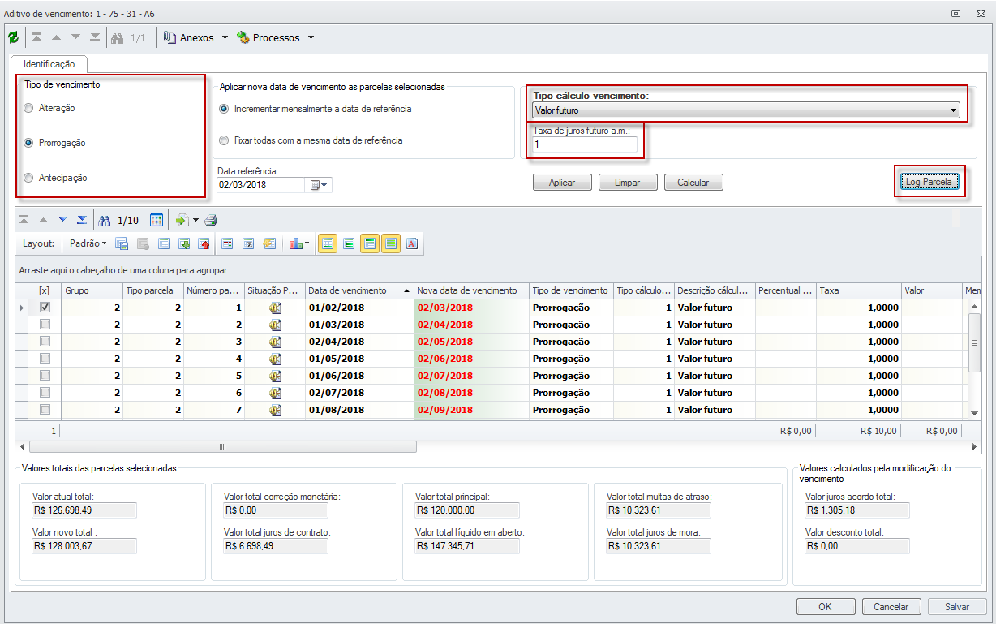The height and width of the screenshot is (624, 996).
Task: Click the red letter A font icon
Action: [x=411, y=243]
